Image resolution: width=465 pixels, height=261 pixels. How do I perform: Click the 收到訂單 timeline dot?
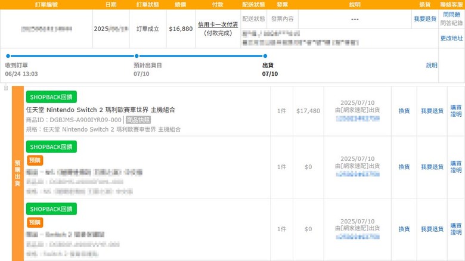pos(8,56)
